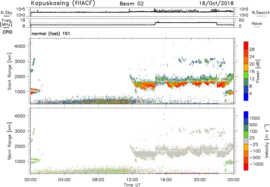Select the 20 label on Power colorbar
270x187 pixels.
pyautogui.click(x=252, y=64)
